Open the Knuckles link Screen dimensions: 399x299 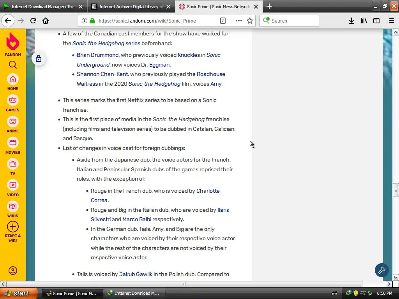pyautogui.click(x=189, y=55)
